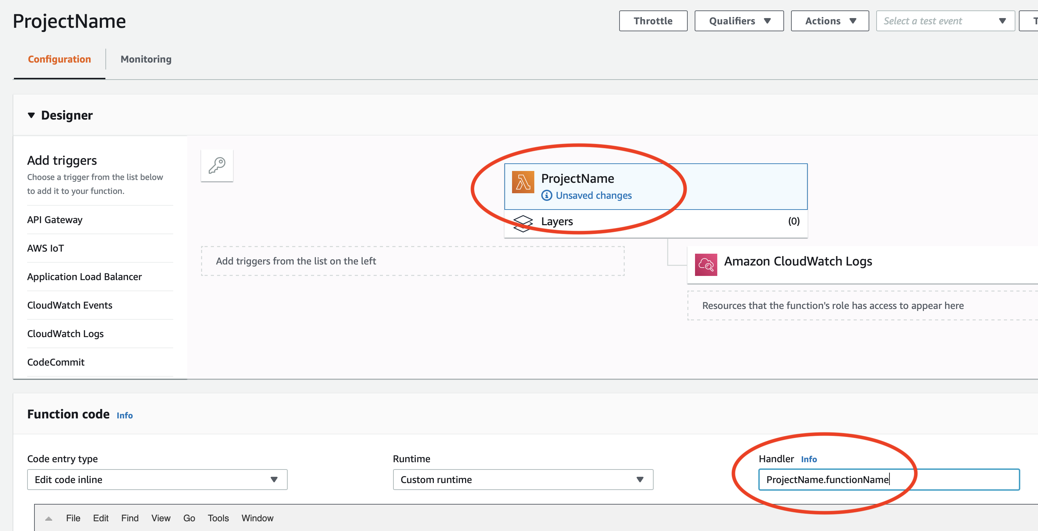This screenshot has width=1038, height=531.
Task: Switch to the Monitoring tab
Action: click(146, 59)
